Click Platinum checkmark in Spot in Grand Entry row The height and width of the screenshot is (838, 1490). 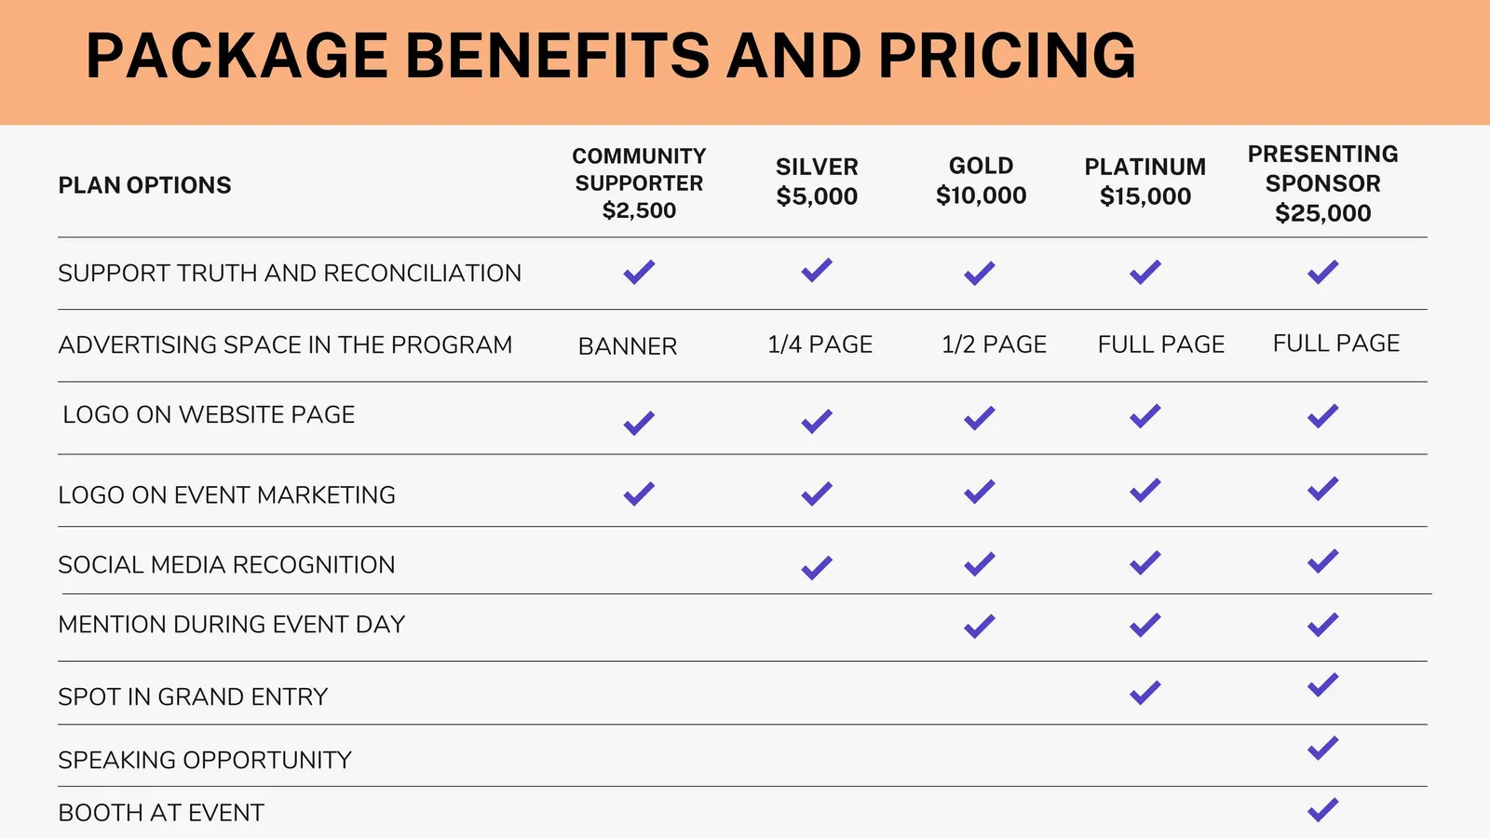[x=1145, y=693]
